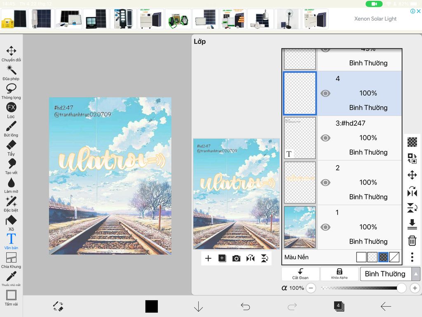Open the layers count button showing 4
This screenshot has height=317, width=422.
point(339,306)
